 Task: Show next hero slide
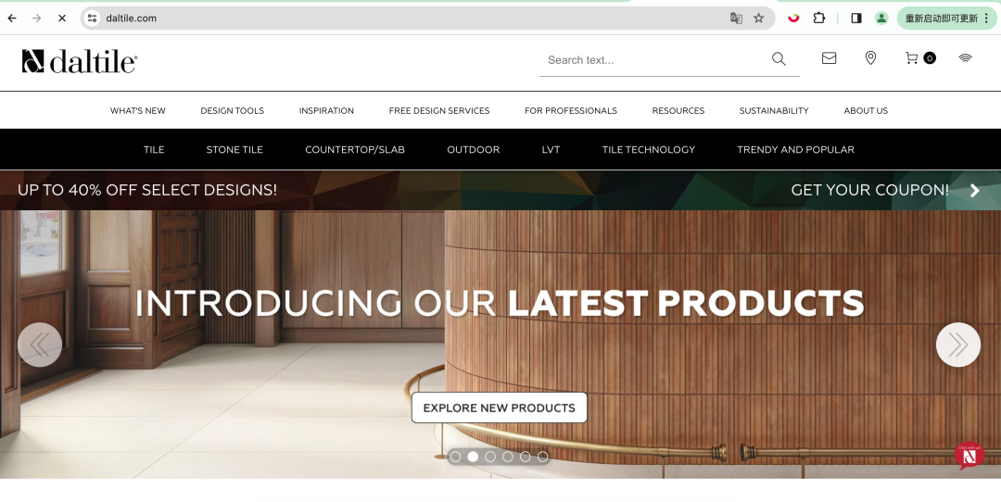(957, 345)
